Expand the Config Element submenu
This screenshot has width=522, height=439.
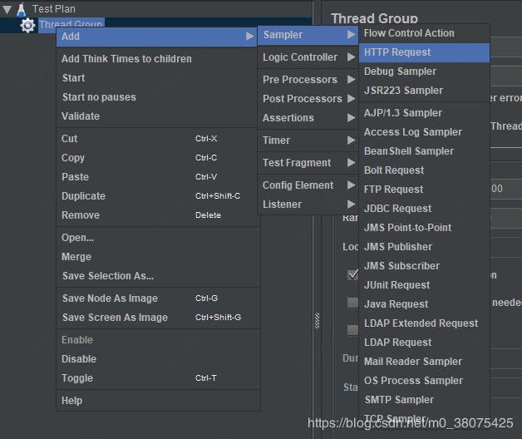(308, 185)
